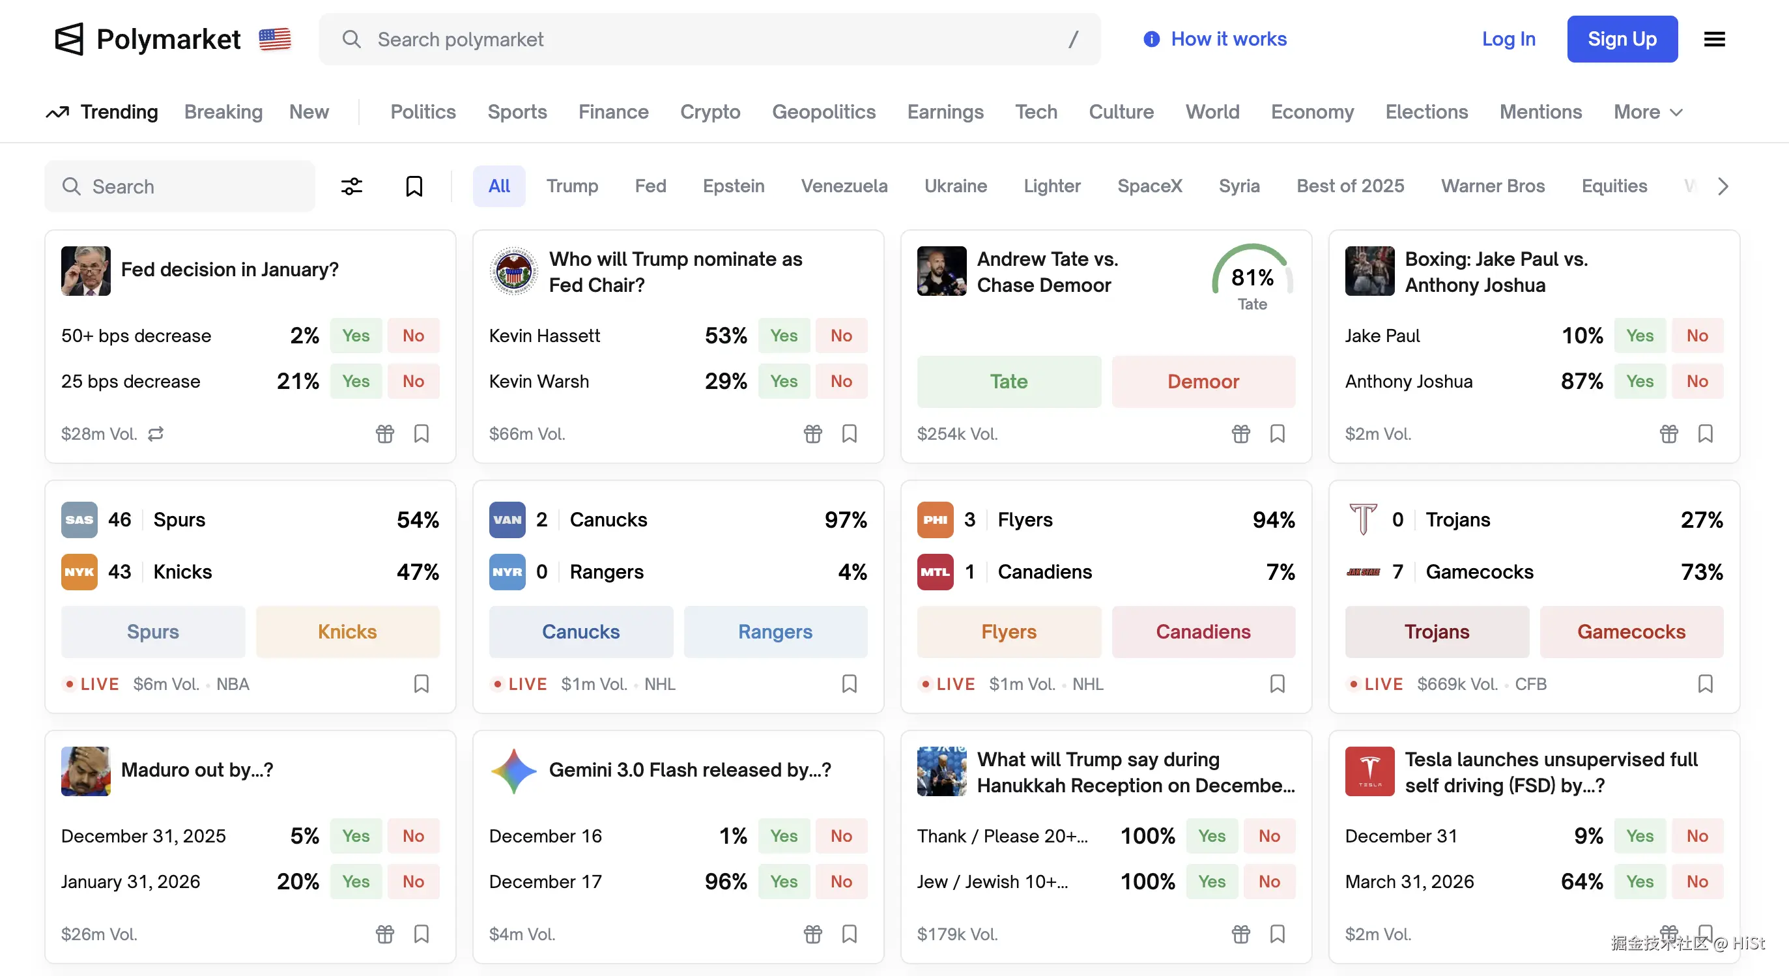Viewport: 1789px width, 976px height.
Task: Bookmark the Spurs vs Knicks market
Action: (x=422, y=683)
